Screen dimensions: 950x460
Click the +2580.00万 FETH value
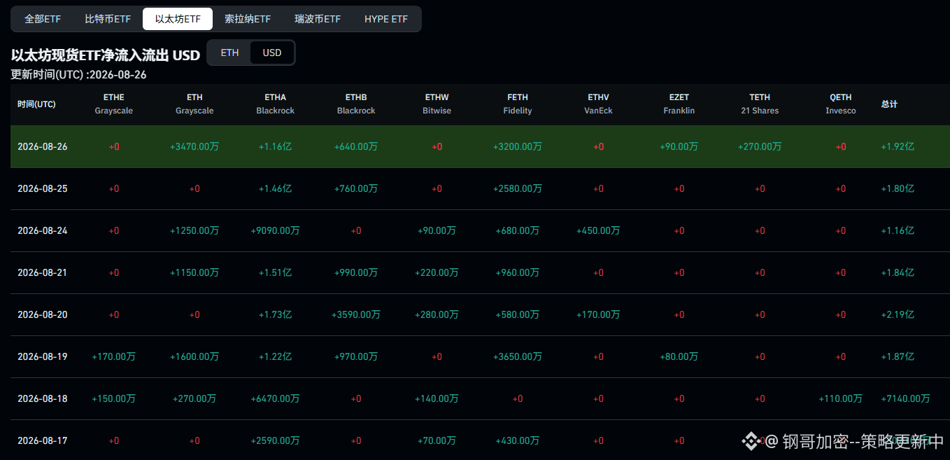pos(518,188)
